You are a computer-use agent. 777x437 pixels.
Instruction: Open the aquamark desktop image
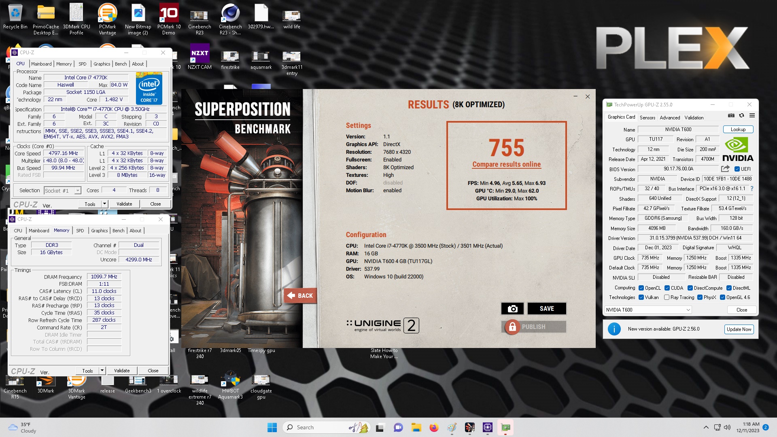click(261, 59)
